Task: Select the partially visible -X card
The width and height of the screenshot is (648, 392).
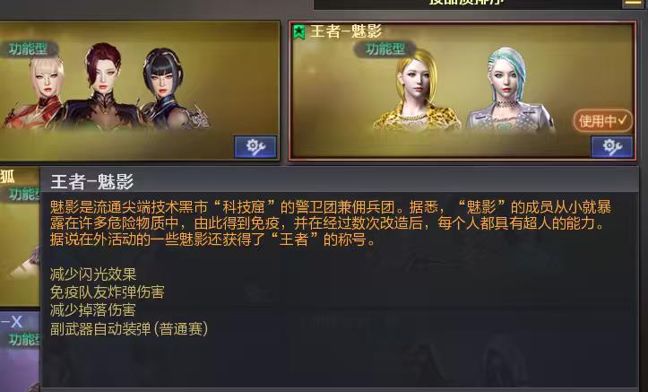Action: 20,352
